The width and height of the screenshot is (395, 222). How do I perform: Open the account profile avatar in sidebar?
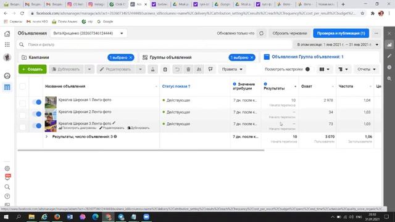tap(7, 57)
